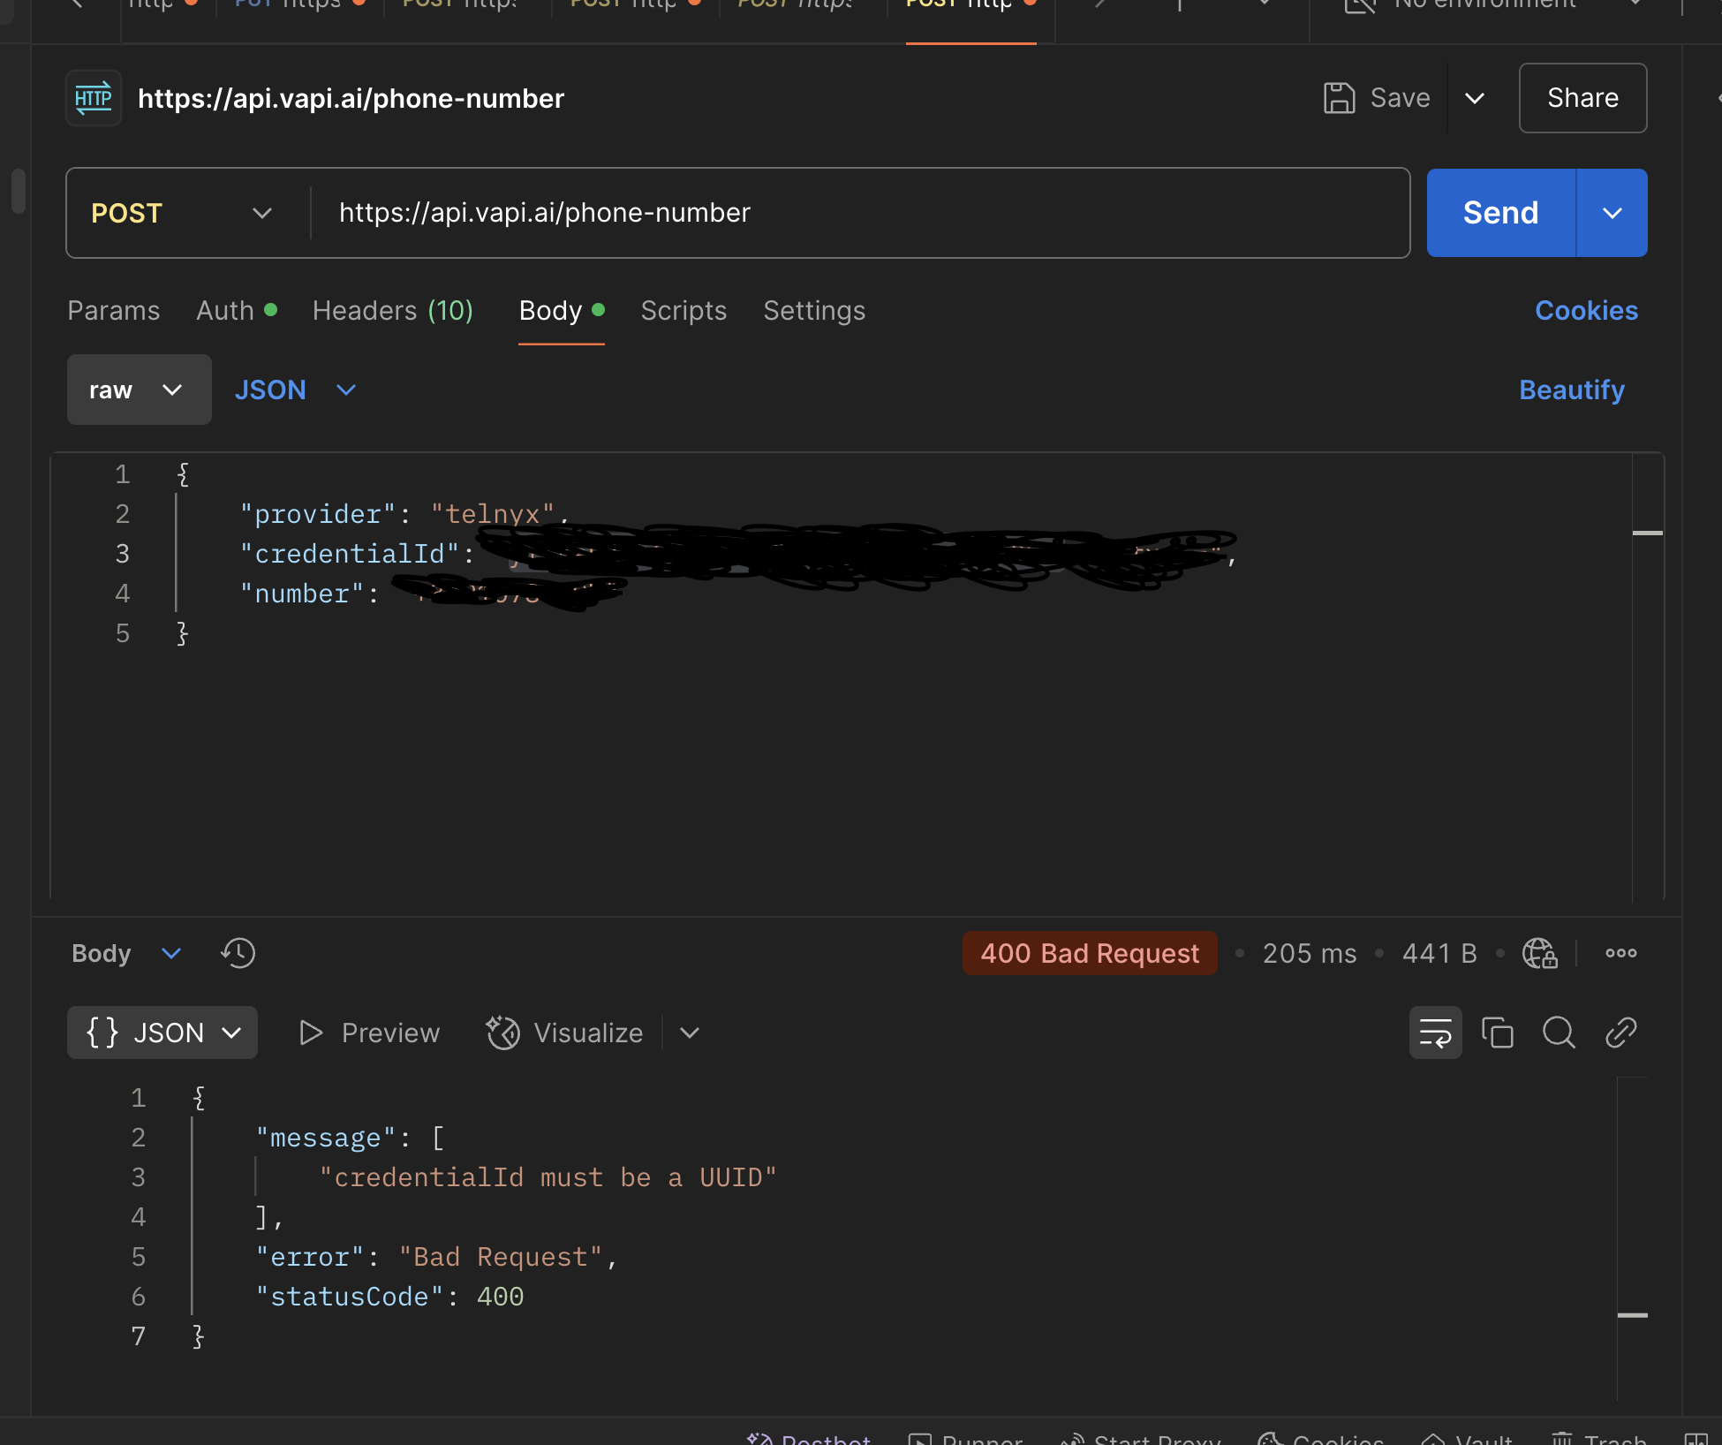Toggle word wrap in the response
This screenshot has width=1722, height=1445.
[x=1435, y=1033]
